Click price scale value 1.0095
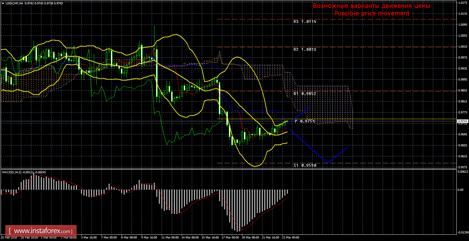This screenshot has height=241, width=469. point(463,25)
